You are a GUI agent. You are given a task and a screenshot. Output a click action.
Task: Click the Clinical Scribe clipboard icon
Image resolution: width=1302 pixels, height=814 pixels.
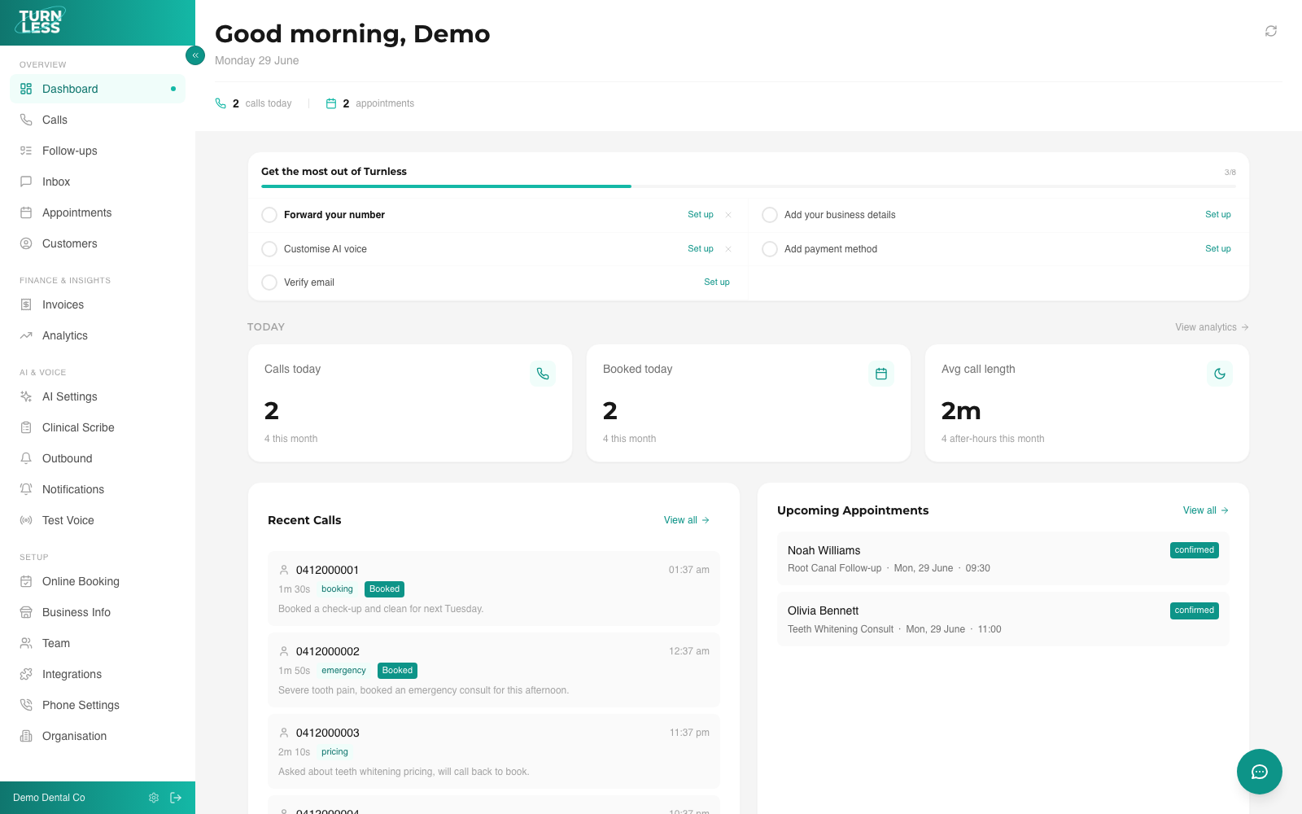click(26, 427)
